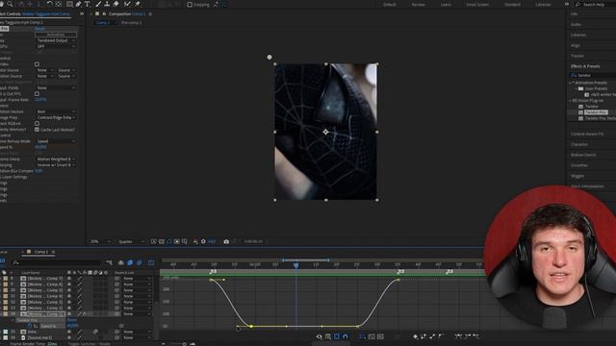Open the Time Remap Mode Speed dropdown
The height and width of the screenshot is (346, 616).
click(x=56, y=141)
